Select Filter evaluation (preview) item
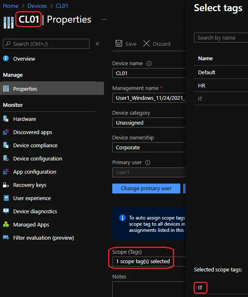The width and height of the screenshot is (248, 297). (43, 238)
